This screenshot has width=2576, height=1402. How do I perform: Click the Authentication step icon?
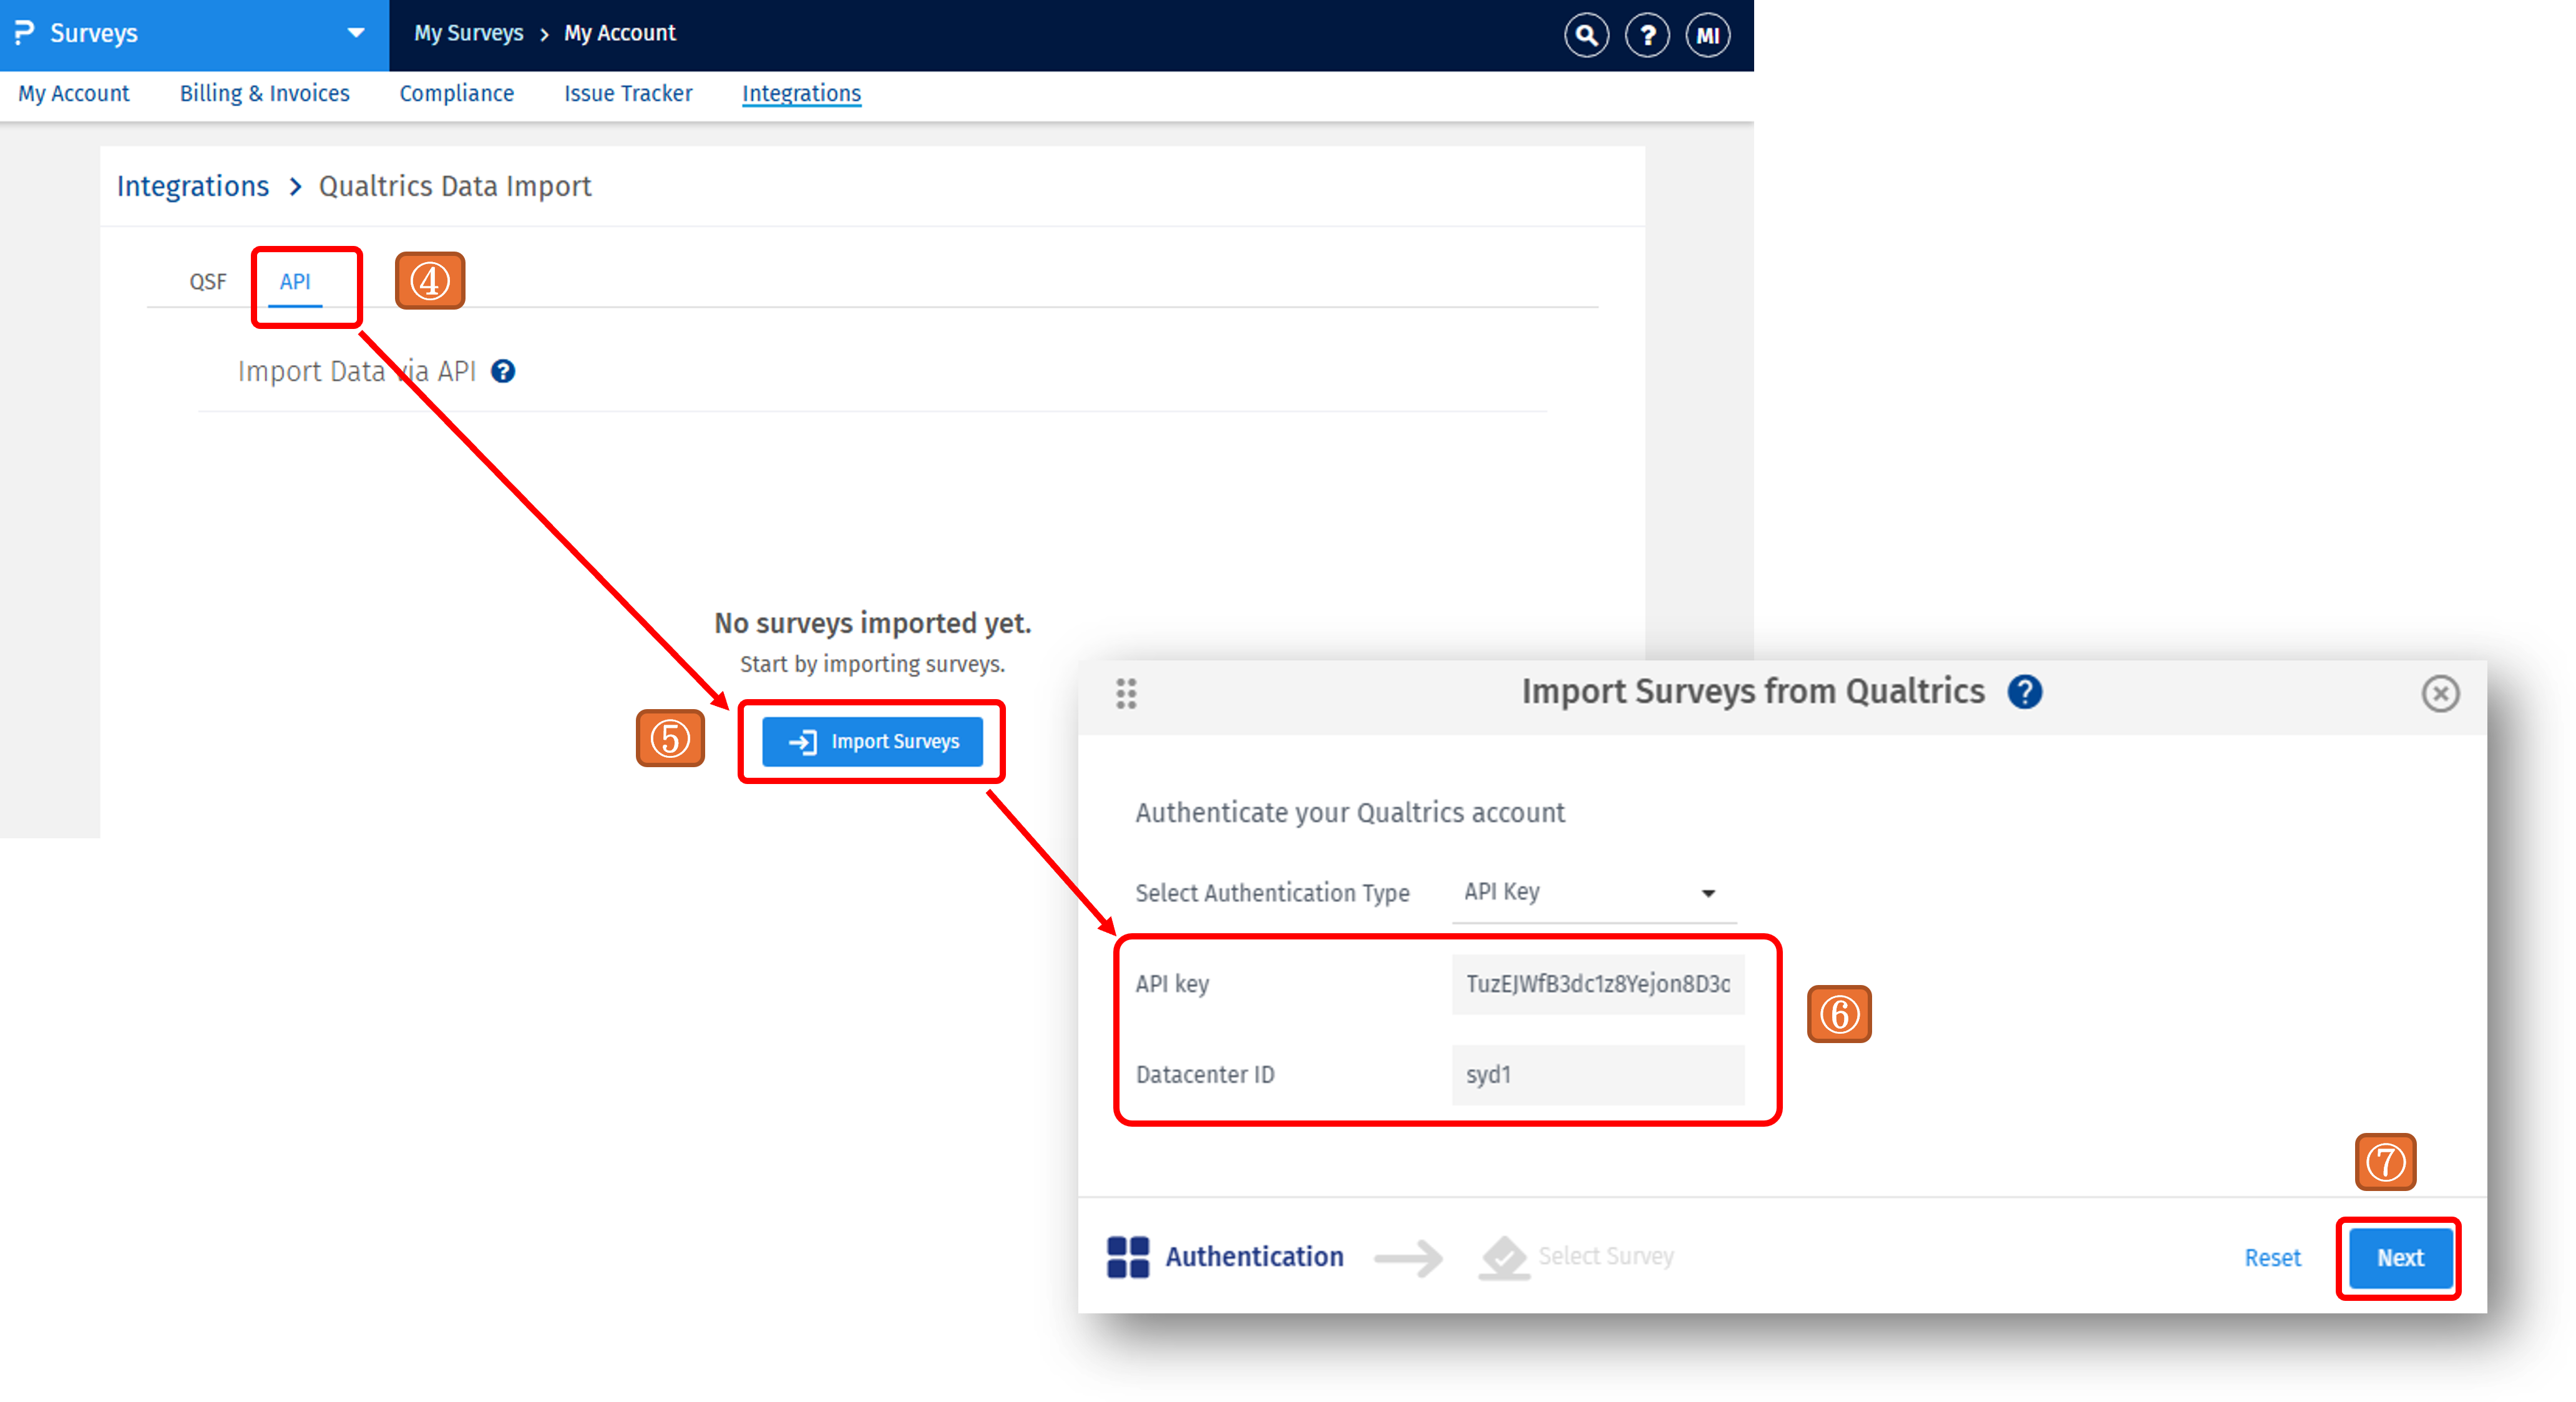pyautogui.click(x=1128, y=1257)
